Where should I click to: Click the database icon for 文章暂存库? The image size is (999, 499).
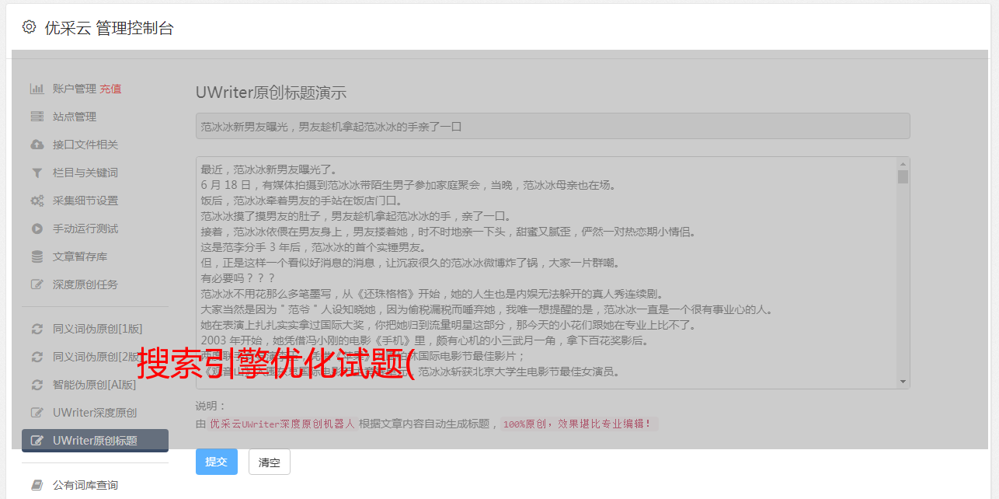click(37, 256)
